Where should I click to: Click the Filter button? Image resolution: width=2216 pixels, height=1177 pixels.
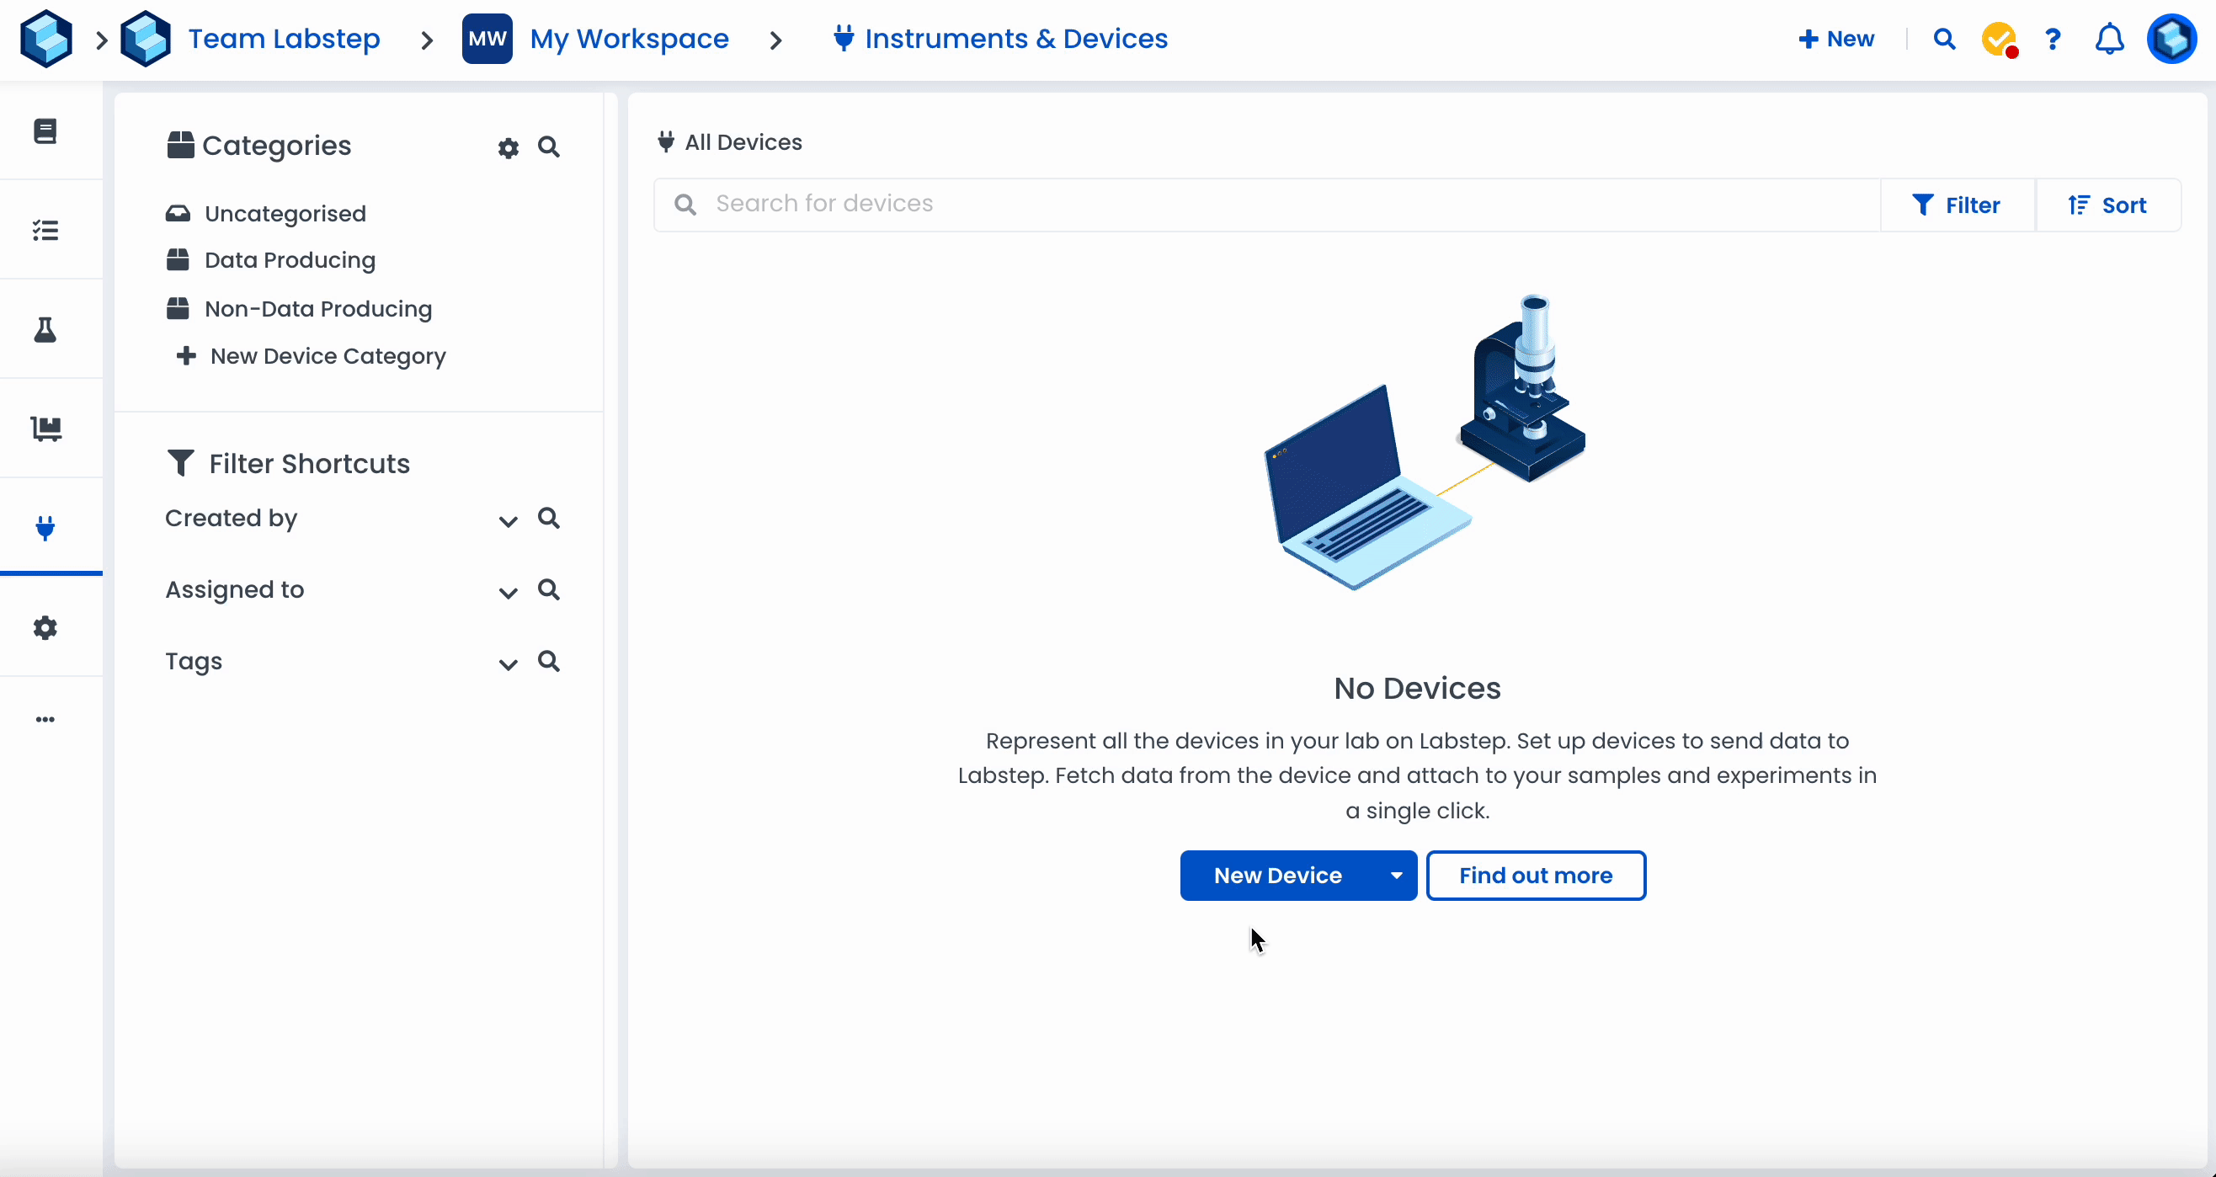(1956, 205)
